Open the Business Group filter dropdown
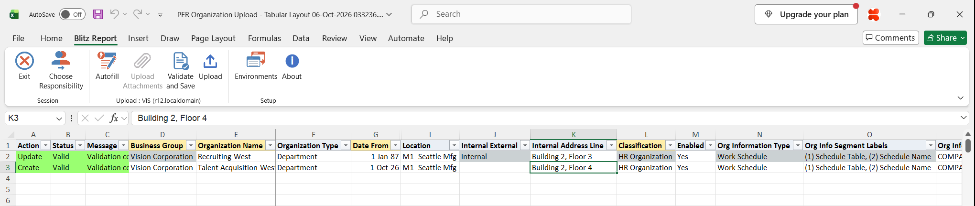Viewport: 975px width, 206px height. click(191, 145)
